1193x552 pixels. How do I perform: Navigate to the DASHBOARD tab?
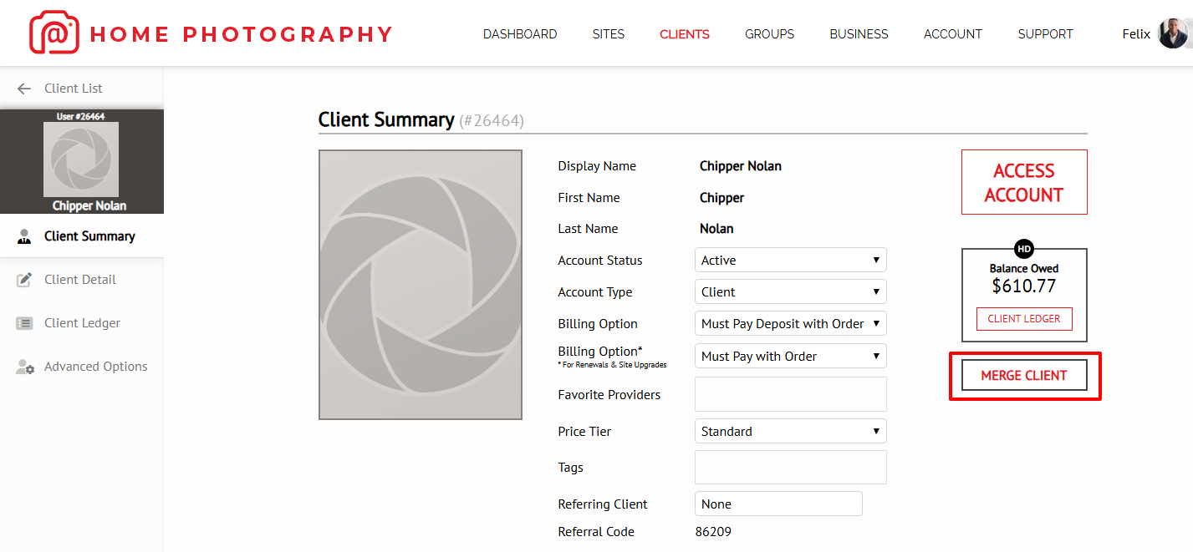[x=520, y=33]
